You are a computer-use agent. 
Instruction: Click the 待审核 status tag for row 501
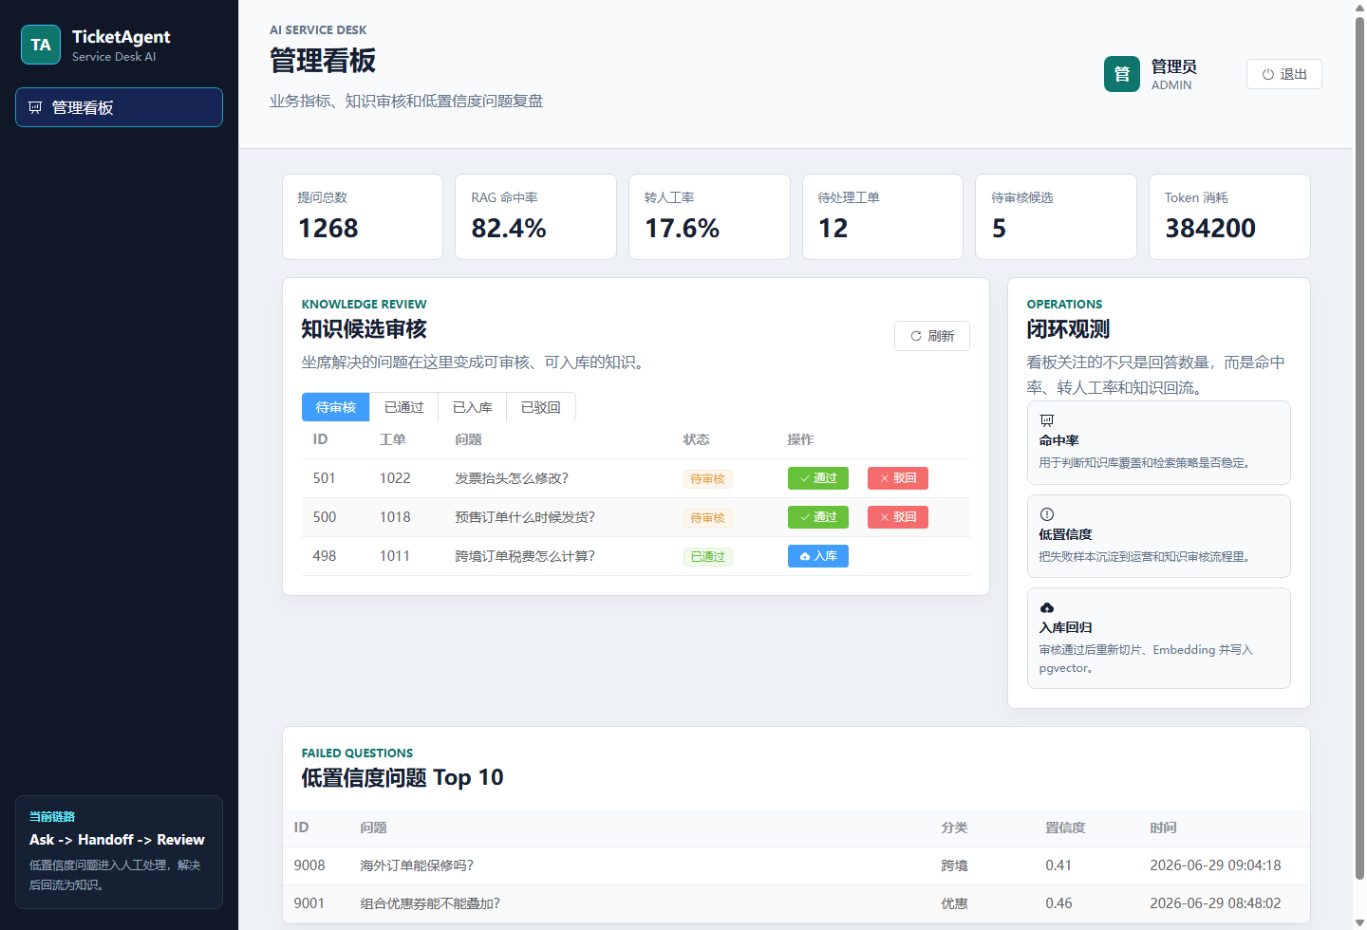point(708,479)
